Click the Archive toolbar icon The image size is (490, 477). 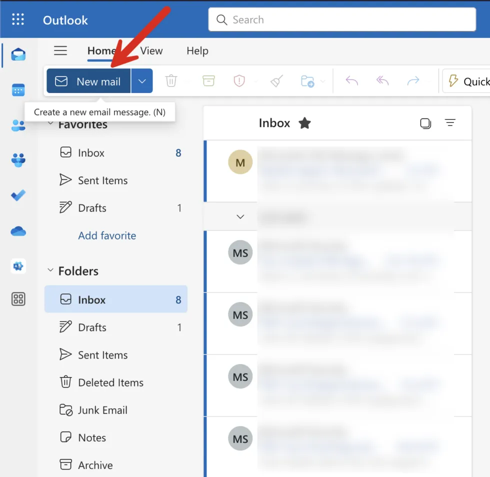[x=208, y=80]
